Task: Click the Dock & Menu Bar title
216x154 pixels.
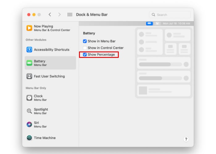Action: [92, 14]
